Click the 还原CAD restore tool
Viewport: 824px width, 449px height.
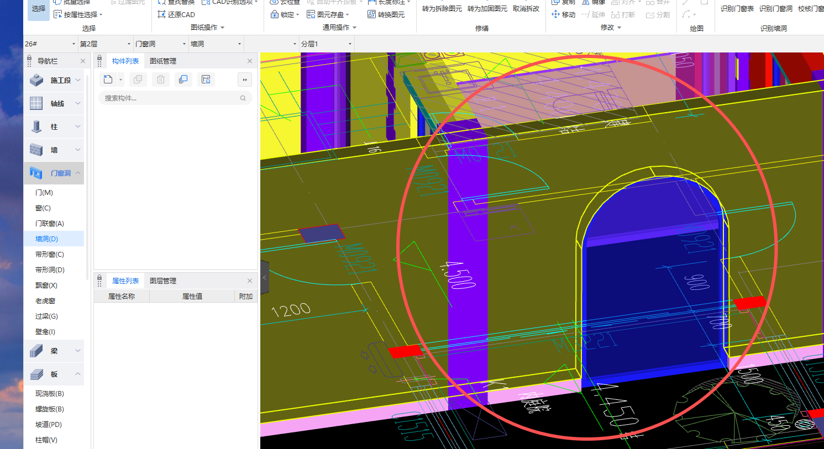tap(176, 14)
